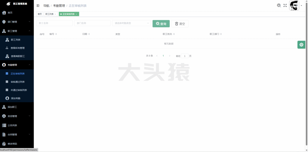
Task: Click the 奖惩管理 sidebar icon
Action: point(4,116)
